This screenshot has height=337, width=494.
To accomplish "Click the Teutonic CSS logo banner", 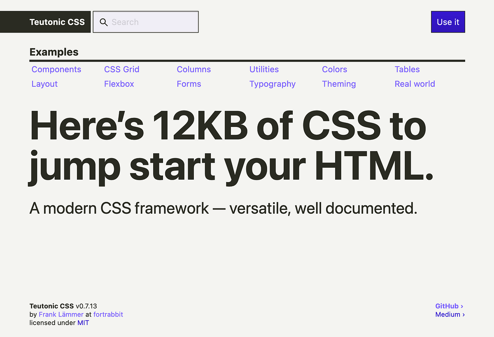I will pos(57,22).
